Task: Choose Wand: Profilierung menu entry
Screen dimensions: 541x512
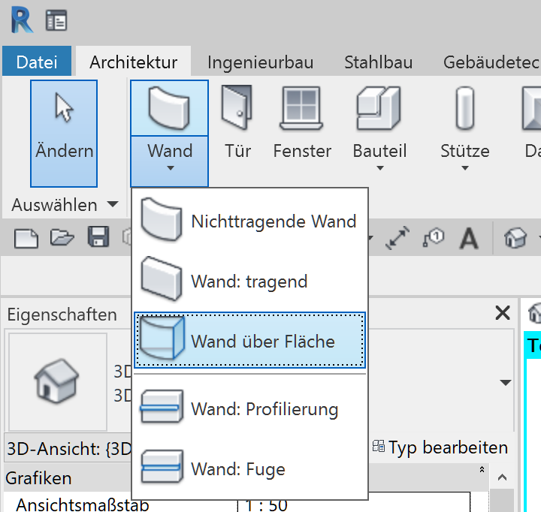Action: click(x=249, y=409)
